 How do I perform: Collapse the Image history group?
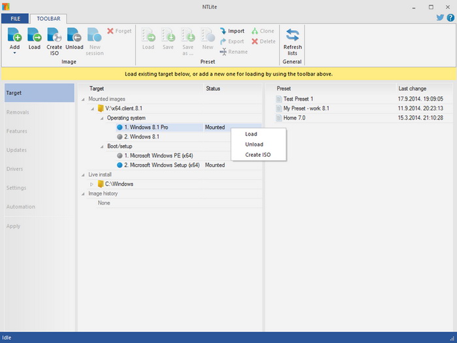(83, 194)
